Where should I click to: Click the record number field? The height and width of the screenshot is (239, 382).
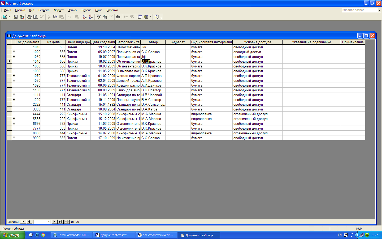pyautogui.click(x=42, y=222)
